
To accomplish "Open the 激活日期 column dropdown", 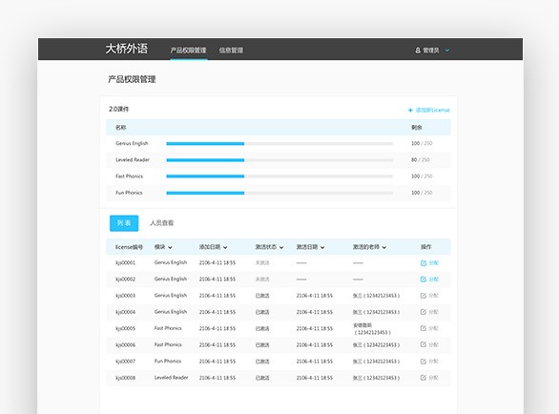I will (x=322, y=247).
